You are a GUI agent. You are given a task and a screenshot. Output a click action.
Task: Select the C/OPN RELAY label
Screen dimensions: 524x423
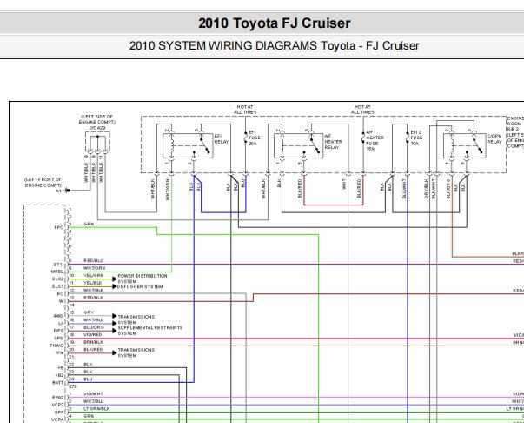pyautogui.click(x=494, y=139)
